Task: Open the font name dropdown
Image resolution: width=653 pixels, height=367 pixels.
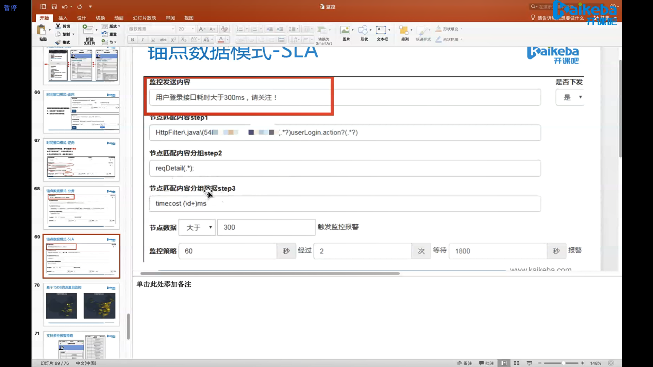Action: pos(173,29)
